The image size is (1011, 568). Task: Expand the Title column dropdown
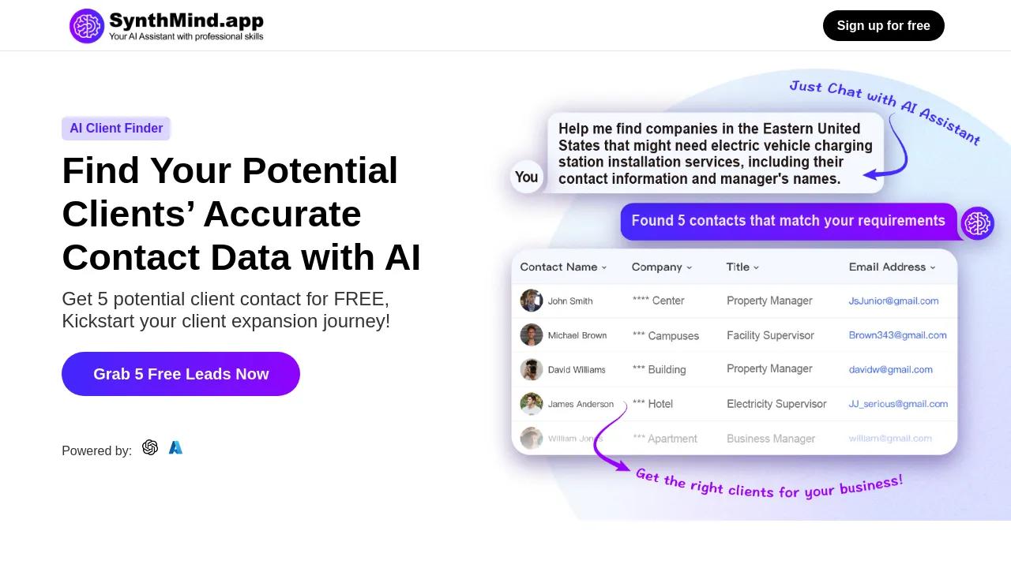(756, 267)
